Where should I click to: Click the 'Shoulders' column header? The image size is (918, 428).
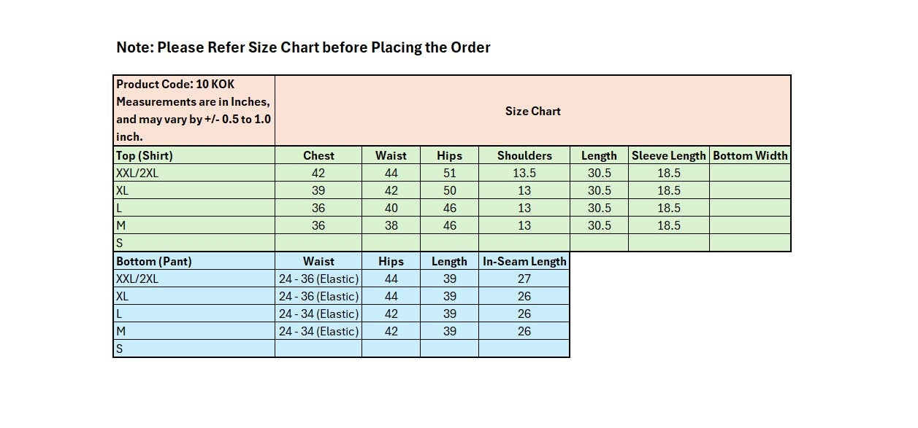pos(524,155)
